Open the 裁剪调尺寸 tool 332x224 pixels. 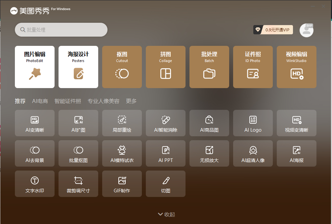[x=78, y=184]
